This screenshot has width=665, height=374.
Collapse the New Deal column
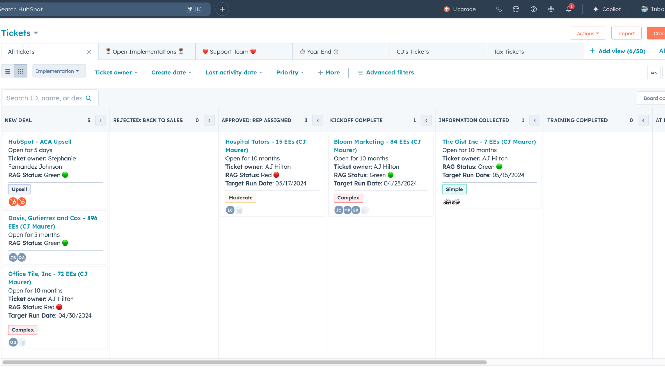(101, 120)
